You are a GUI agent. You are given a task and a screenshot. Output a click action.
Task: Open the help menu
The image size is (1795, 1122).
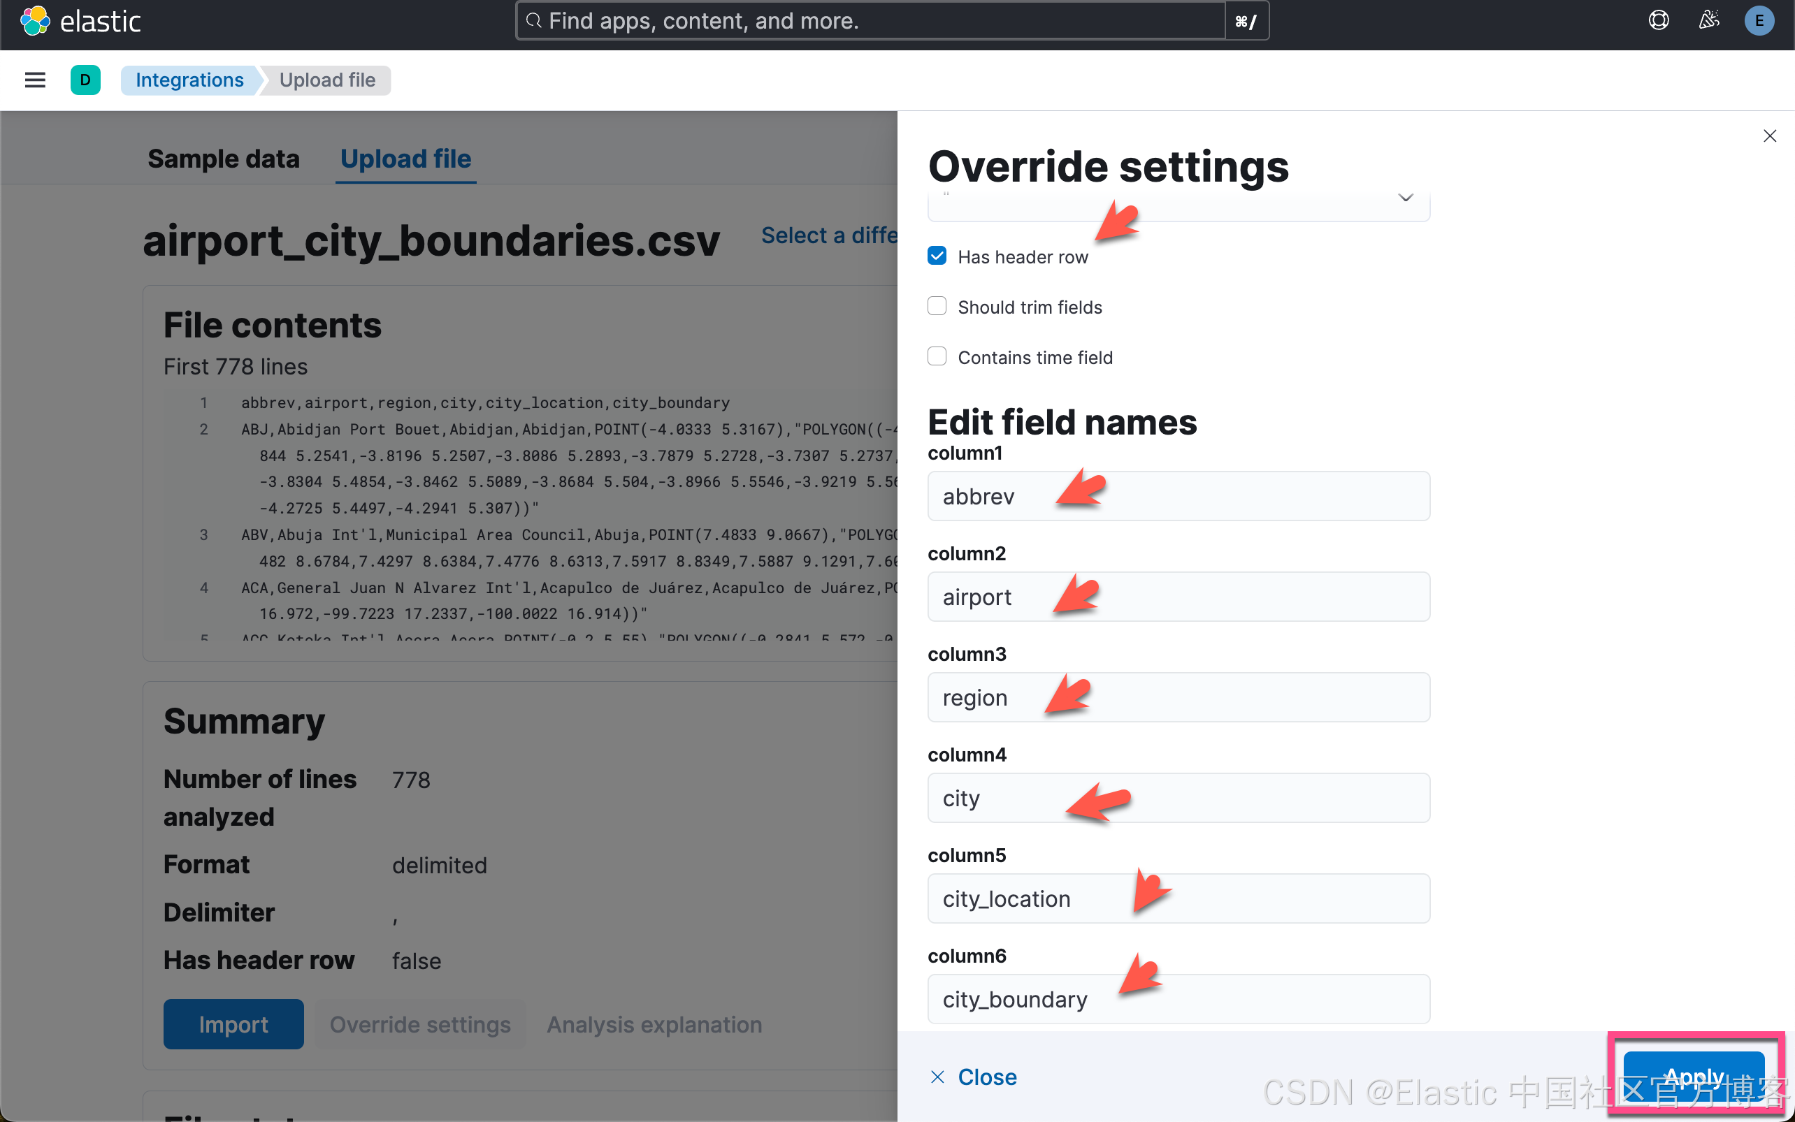(x=1660, y=20)
